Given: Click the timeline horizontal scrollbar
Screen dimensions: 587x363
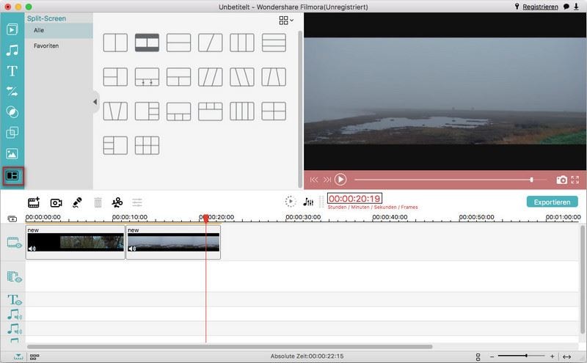Looking at the screenshot, I should 230,347.
